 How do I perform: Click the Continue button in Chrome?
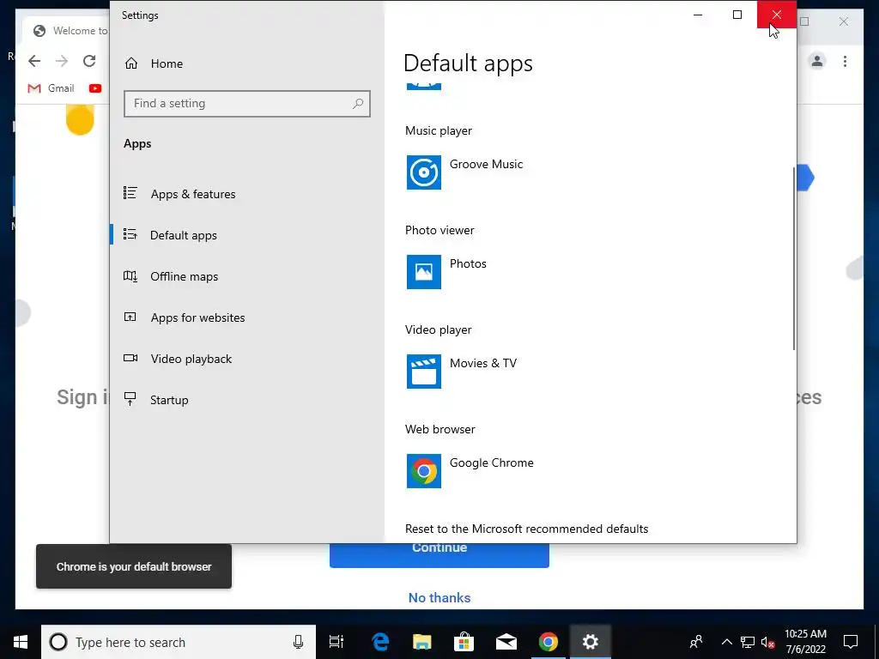439,555
